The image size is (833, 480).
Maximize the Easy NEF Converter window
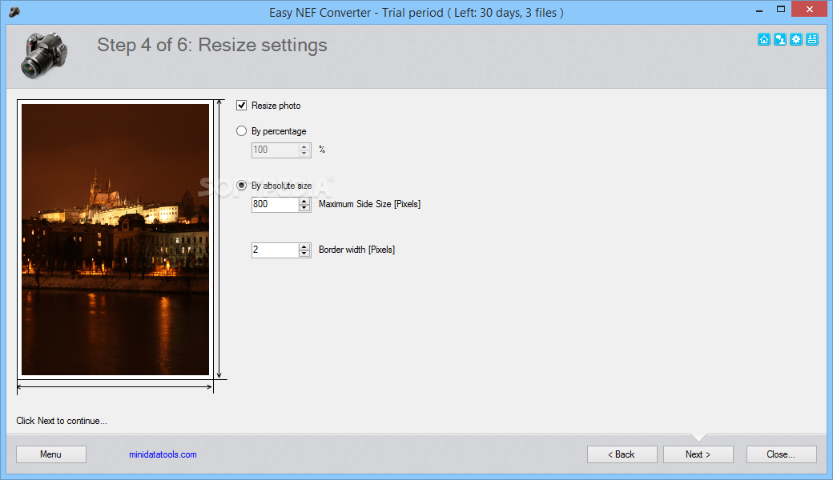click(781, 9)
